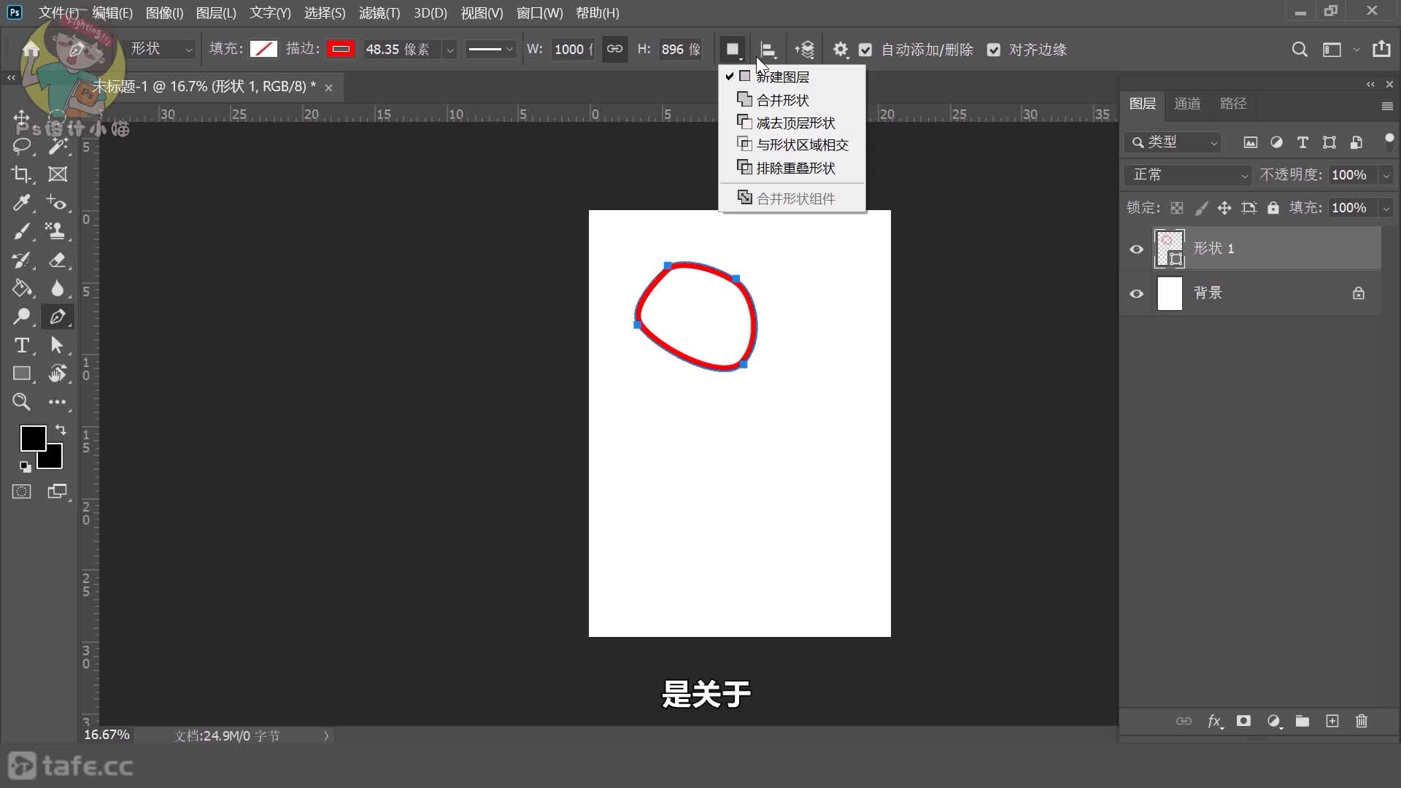Viewport: 1401px width, 788px height.
Task: Open layer filter 类型 dropdown
Action: tap(1173, 142)
